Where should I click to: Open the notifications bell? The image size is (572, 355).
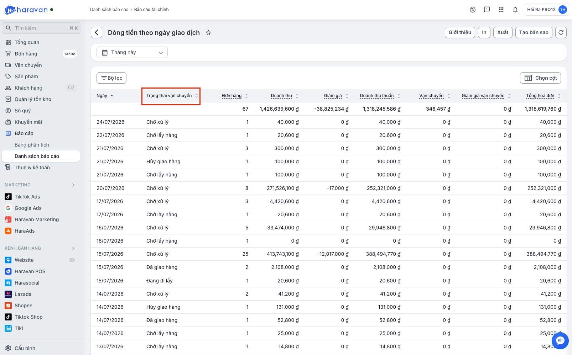pyautogui.click(x=515, y=10)
